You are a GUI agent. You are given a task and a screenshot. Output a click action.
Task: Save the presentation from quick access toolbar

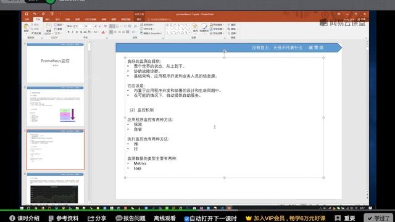27,14
